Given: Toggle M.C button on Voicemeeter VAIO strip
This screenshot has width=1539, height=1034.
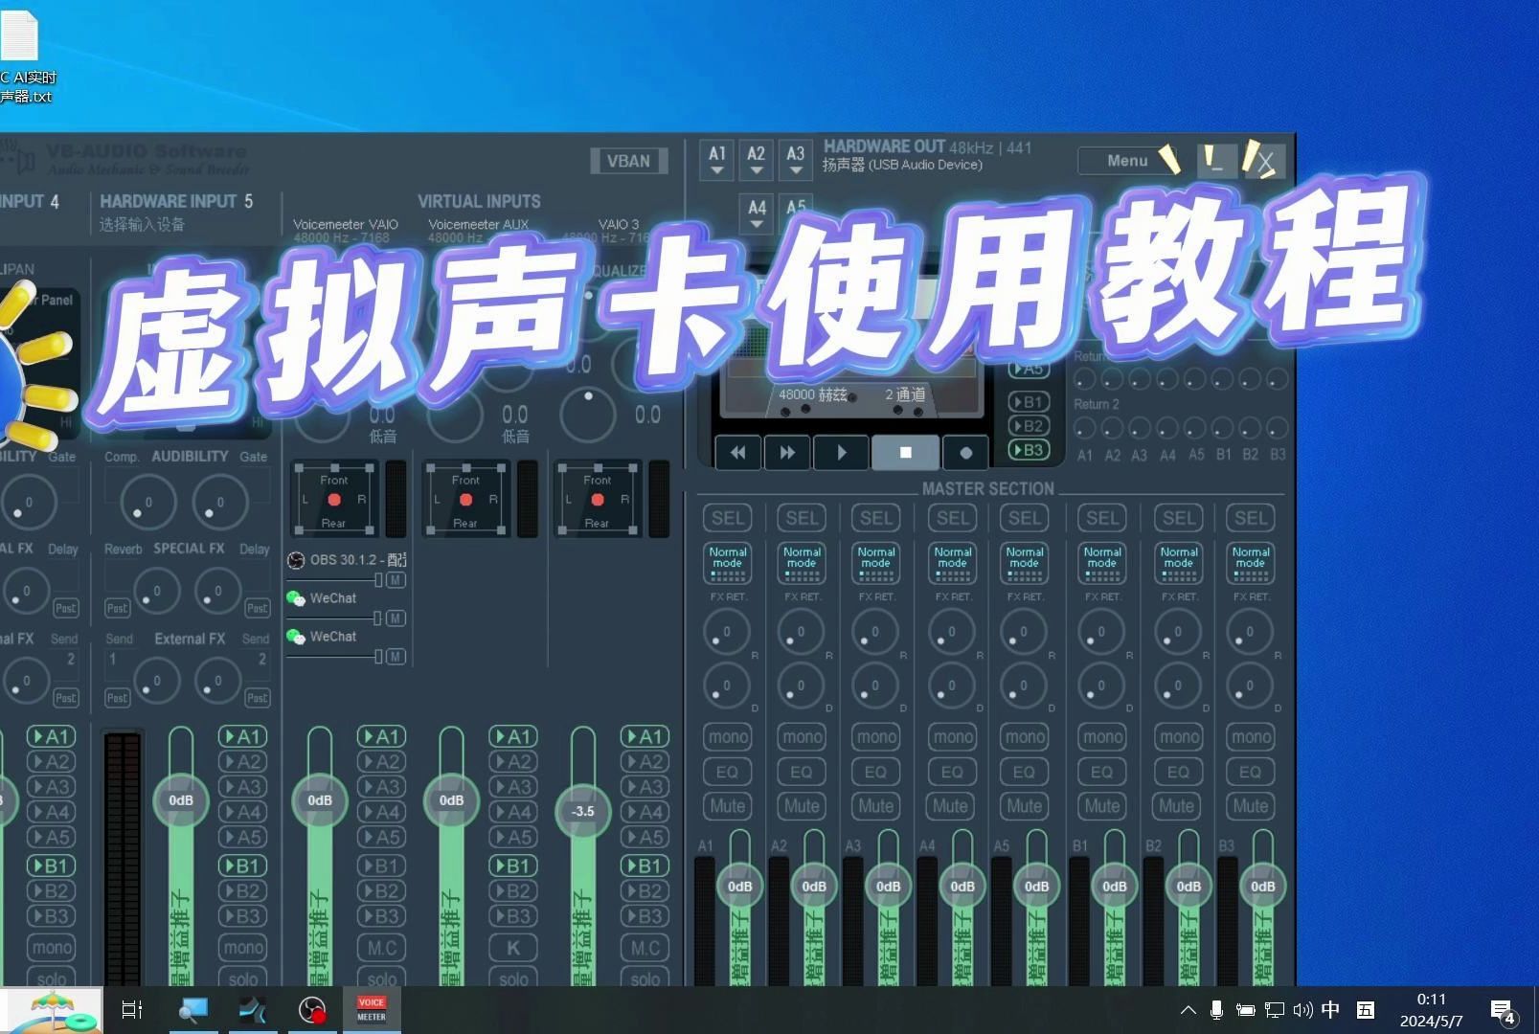Looking at the screenshot, I should [382, 948].
